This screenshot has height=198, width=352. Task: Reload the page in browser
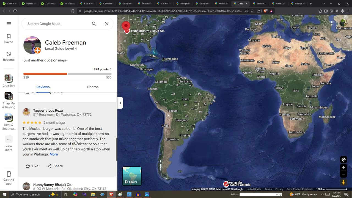15,11
